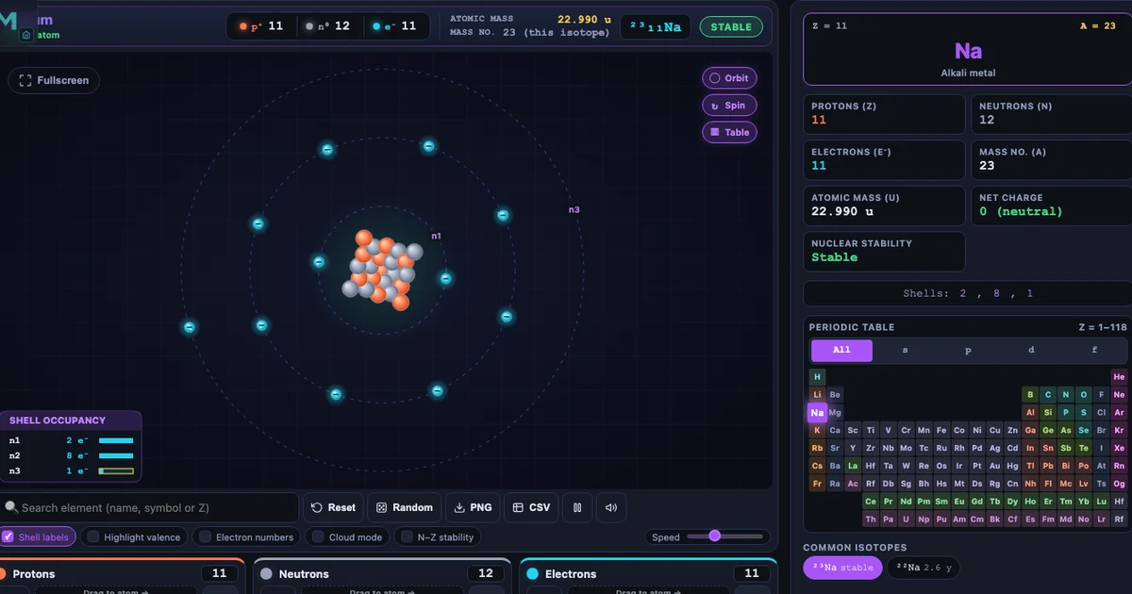This screenshot has height=594, width=1132.
Task: Pick Oxygen (O) in periodic table
Action: coord(1084,394)
